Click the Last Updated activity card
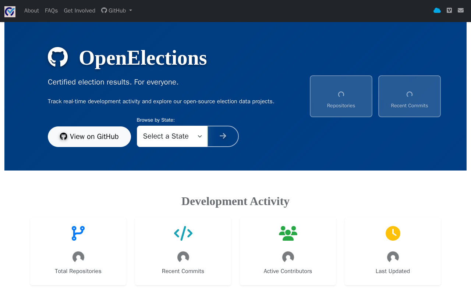The image size is (471, 294). (x=393, y=251)
